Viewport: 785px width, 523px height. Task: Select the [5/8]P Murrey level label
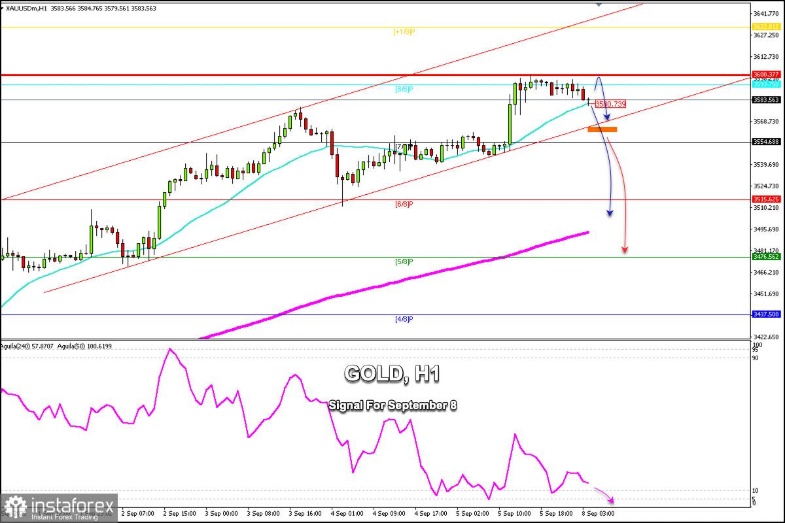pyautogui.click(x=403, y=261)
